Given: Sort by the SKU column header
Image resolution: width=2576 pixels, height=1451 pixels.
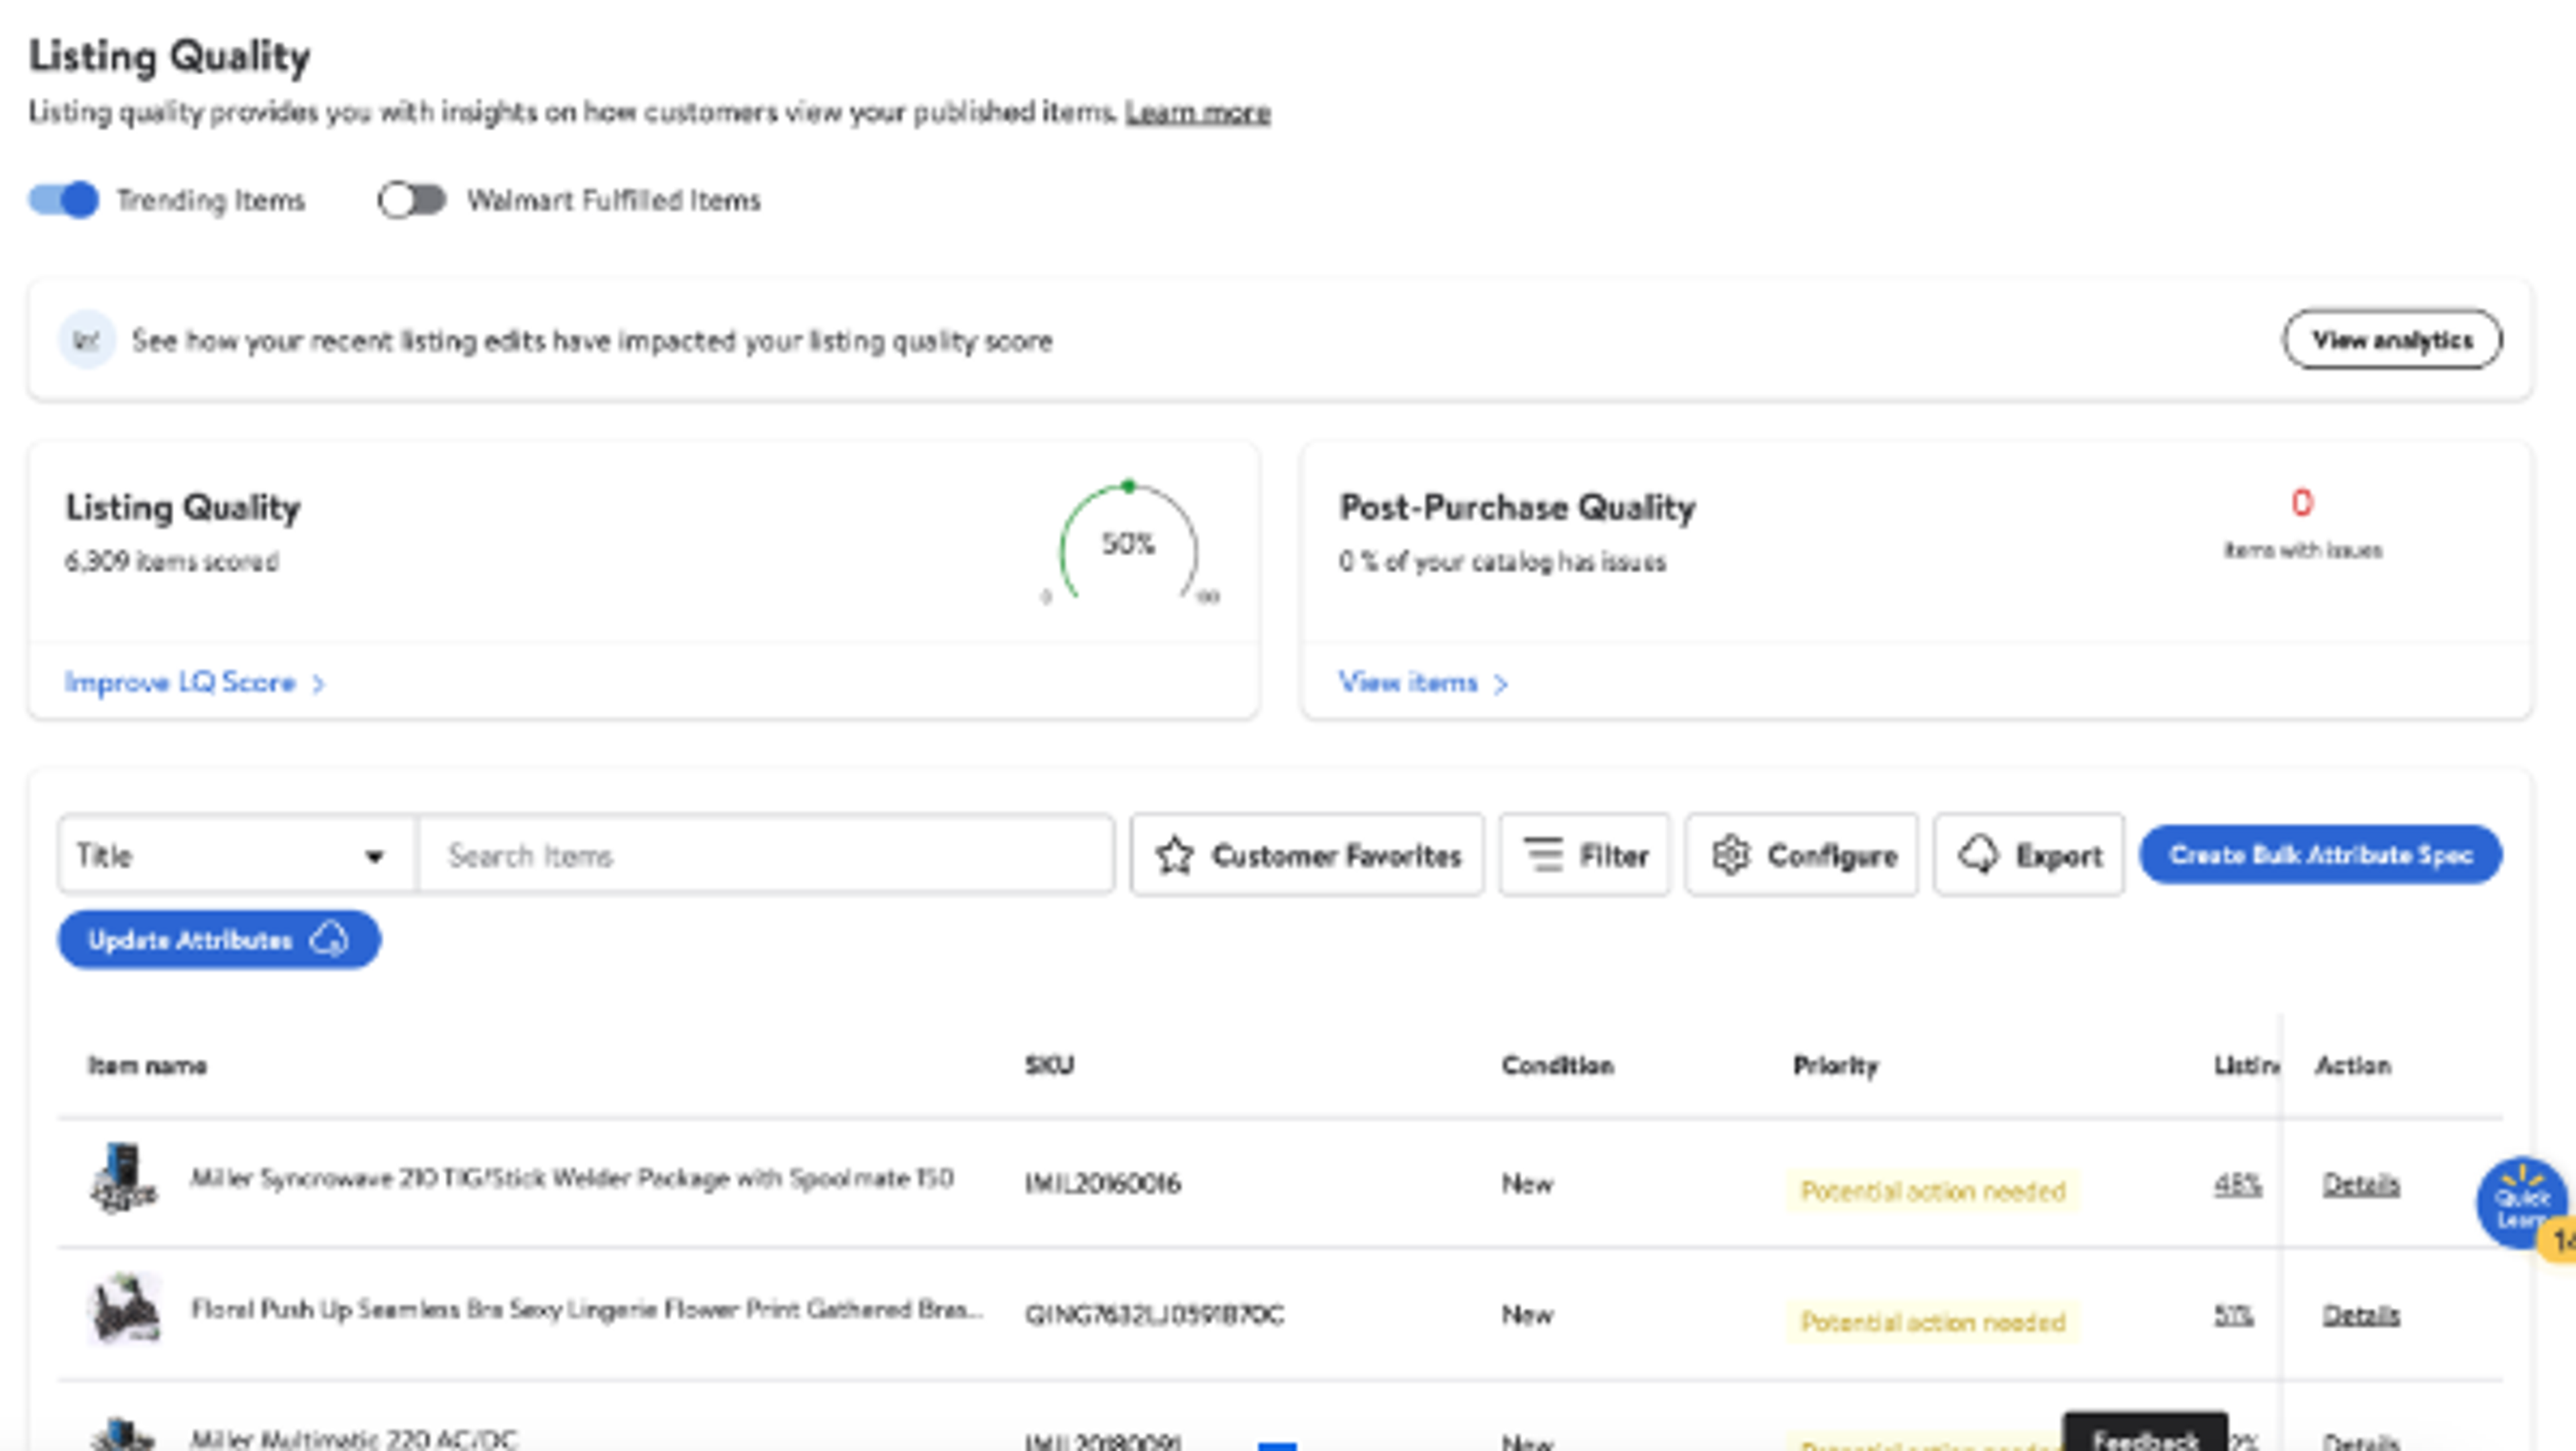Looking at the screenshot, I should [1049, 1066].
